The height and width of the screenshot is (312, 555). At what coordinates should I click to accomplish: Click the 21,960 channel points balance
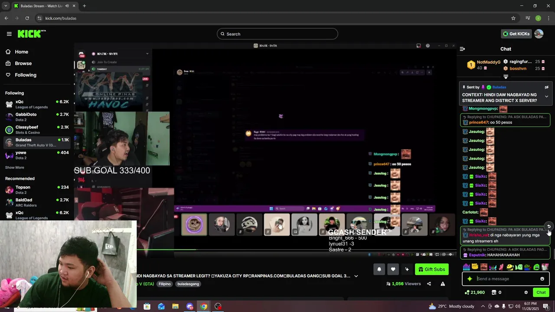point(474,292)
